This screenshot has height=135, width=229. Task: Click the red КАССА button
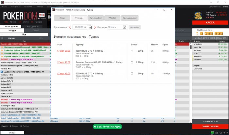coord(210,22)
